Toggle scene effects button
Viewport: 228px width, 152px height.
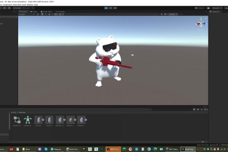pyautogui.click(x=50, y=14)
